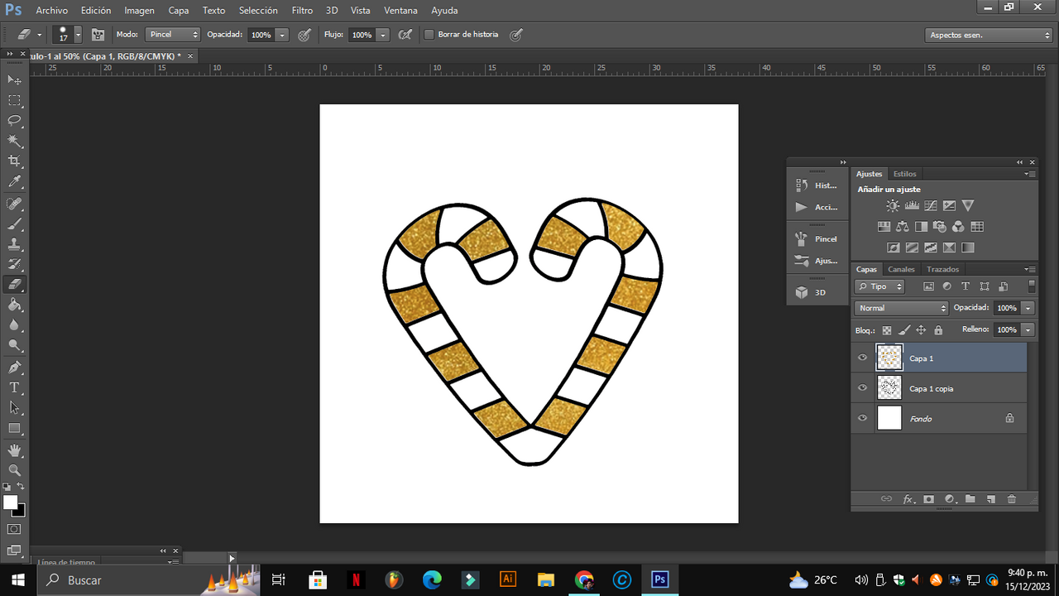Hide the Capa 1 copia layer
The image size is (1059, 596).
tap(862, 388)
